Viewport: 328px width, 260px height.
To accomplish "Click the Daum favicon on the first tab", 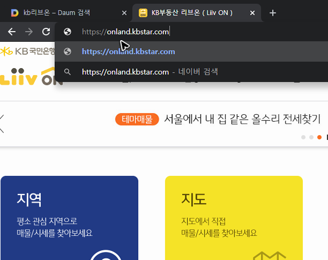I will 14,13.
